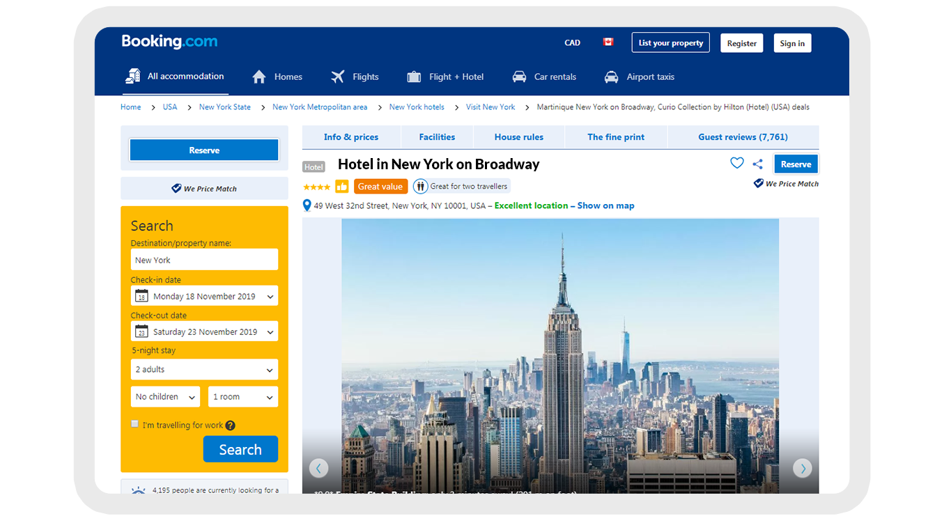
Task: Expand the 2 adults dropdown
Action: click(204, 370)
